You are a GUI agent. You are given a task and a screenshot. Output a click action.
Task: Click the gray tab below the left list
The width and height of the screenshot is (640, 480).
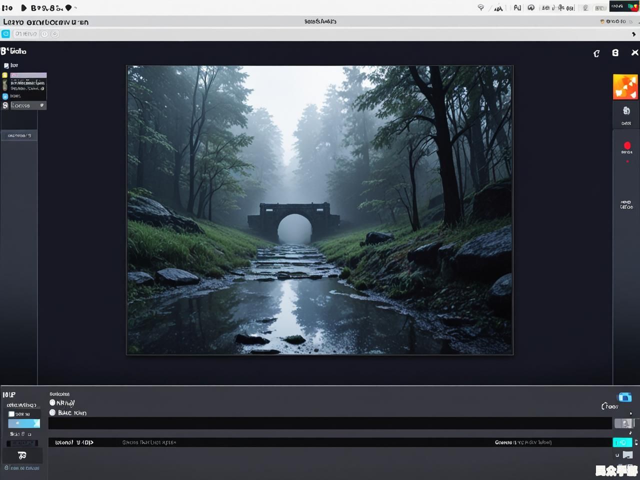[x=19, y=135]
